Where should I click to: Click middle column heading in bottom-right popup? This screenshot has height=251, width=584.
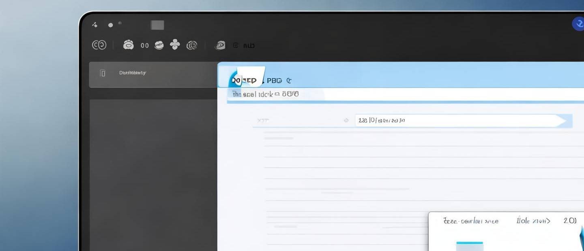533,221
